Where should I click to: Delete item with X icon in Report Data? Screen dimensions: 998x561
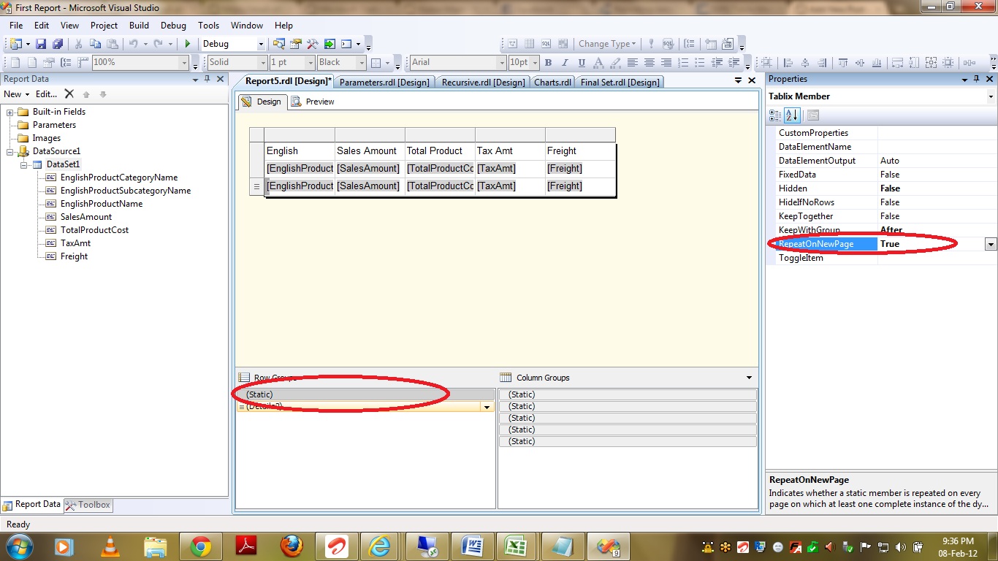coord(69,94)
